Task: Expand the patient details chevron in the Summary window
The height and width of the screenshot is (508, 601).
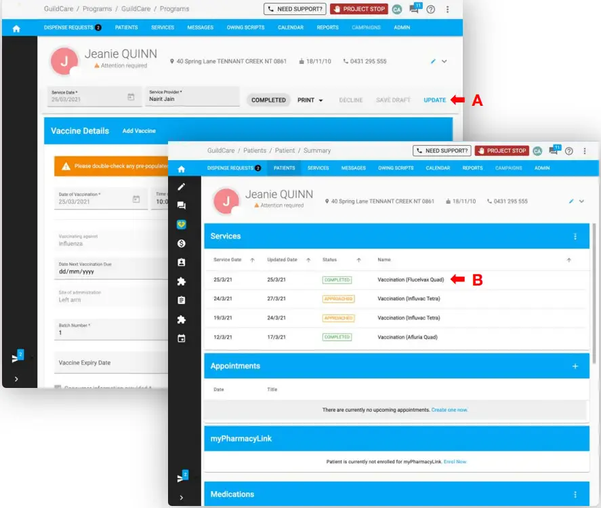Action: tap(581, 201)
